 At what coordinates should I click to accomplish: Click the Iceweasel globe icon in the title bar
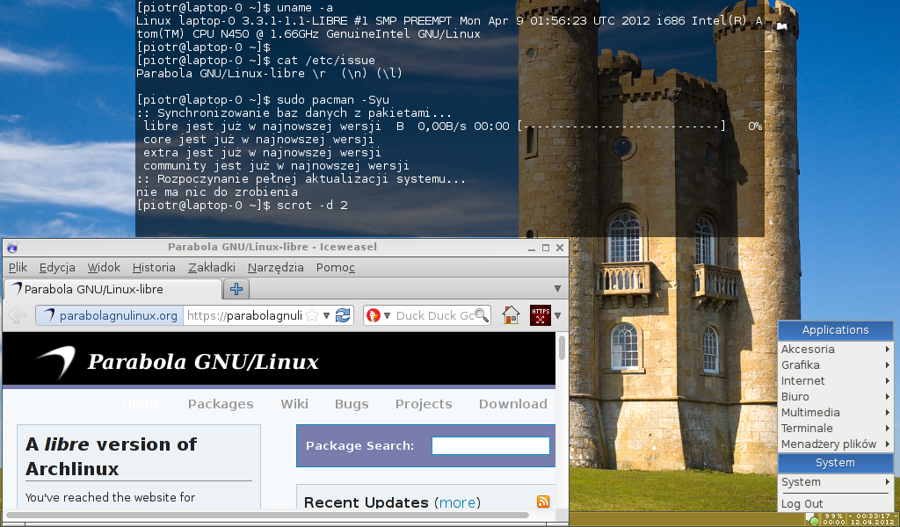tap(12, 247)
